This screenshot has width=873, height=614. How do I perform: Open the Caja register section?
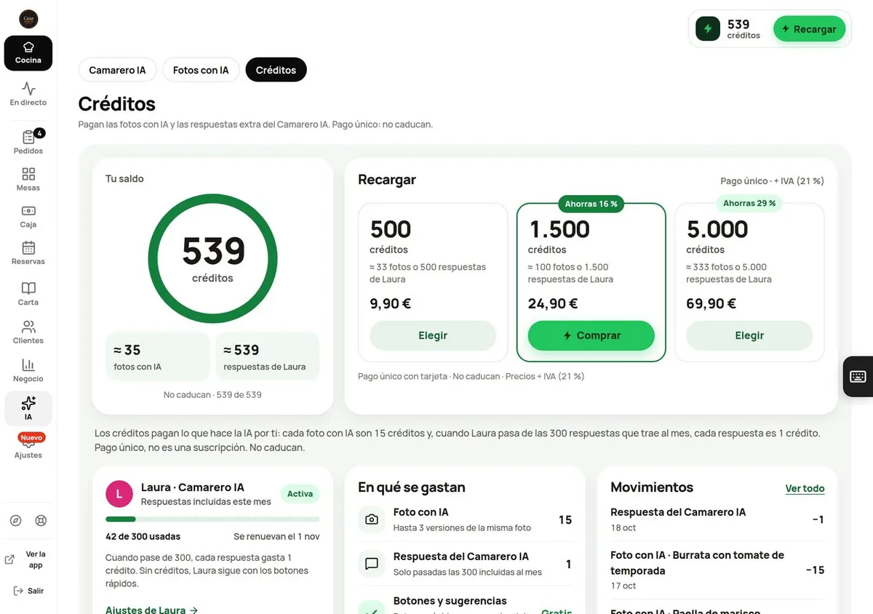[28, 216]
